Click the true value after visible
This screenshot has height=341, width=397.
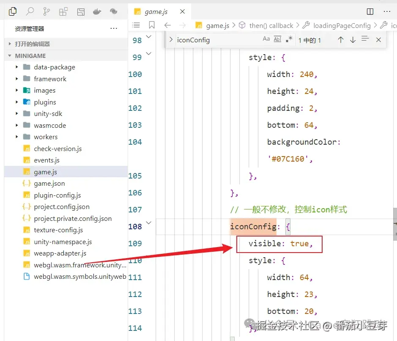pos(299,243)
